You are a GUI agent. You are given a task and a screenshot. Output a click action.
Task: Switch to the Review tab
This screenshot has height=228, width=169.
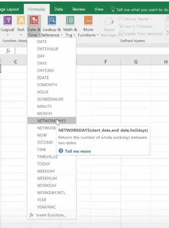pyautogui.click(x=79, y=9)
